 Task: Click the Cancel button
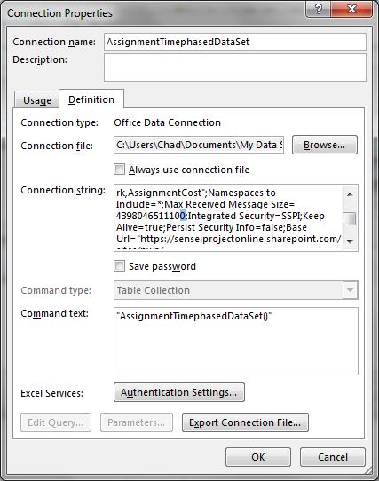[x=333, y=457]
